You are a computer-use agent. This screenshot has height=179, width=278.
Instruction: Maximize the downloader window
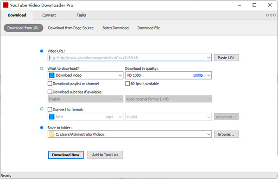click(254, 5)
